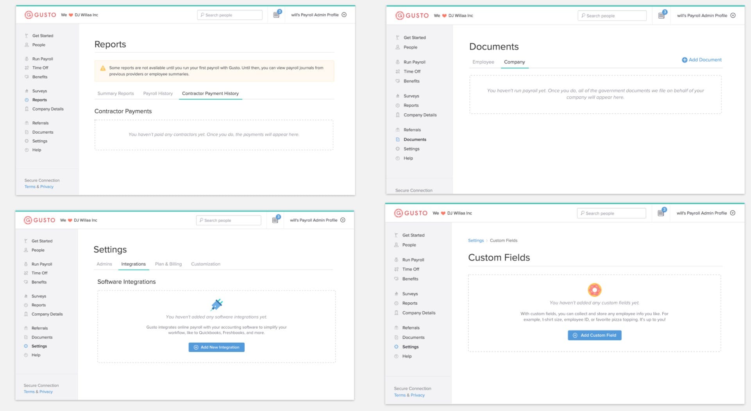The image size is (751, 411).
Task: Open the notifications icon on the Documents page
Action: [662, 15]
